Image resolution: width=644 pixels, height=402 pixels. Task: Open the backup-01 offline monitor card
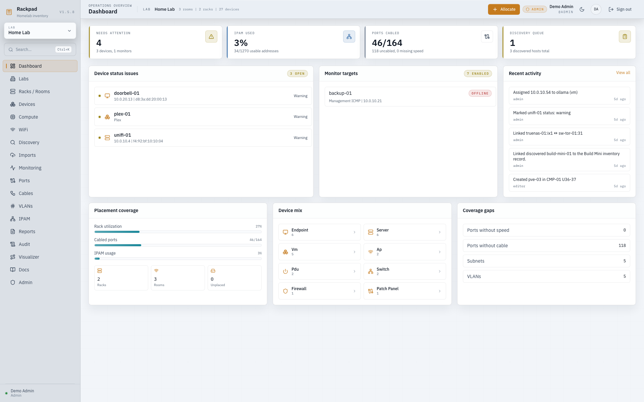pyautogui.click(x=410, y=96)
